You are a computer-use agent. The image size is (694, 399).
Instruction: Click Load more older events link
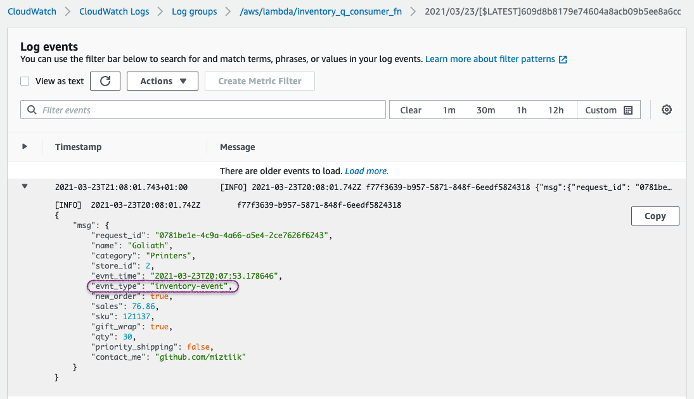pyautogui.click(x=366, y=171)
